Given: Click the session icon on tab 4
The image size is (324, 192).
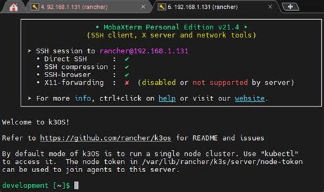Looking at the screenshot, I should click(34, 7).
